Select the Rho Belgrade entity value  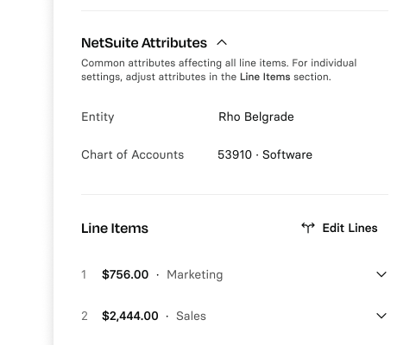(256, 116)
